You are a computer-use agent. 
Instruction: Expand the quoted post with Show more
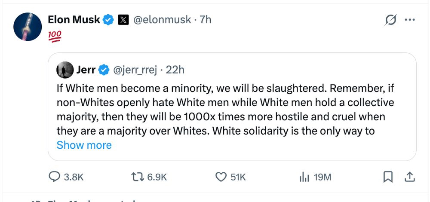click(84, 145)
